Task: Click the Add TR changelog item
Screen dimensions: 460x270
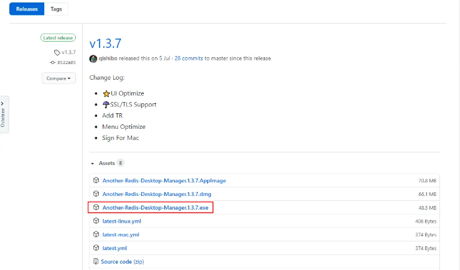Action: [x=113, y=116]
